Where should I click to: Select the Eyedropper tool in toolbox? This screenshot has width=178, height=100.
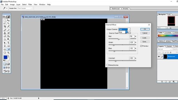(8, 49)
